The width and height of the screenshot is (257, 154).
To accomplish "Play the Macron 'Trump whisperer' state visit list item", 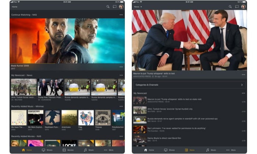I will coord(189,100).
